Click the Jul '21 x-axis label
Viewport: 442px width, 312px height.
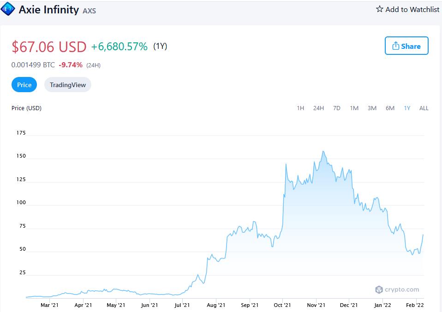click(x=182, y=305)
